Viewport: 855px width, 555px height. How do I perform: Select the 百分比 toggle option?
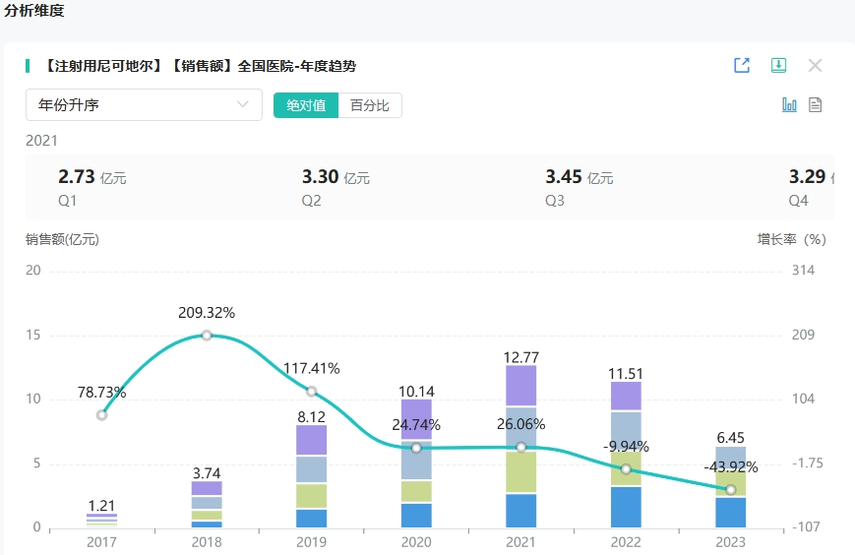tap(370, 105)
